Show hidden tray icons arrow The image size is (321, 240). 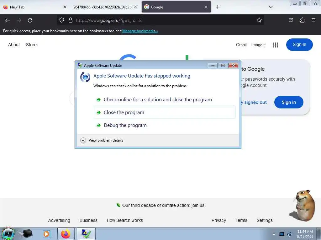pyautogui.click(x=274, y=234)
